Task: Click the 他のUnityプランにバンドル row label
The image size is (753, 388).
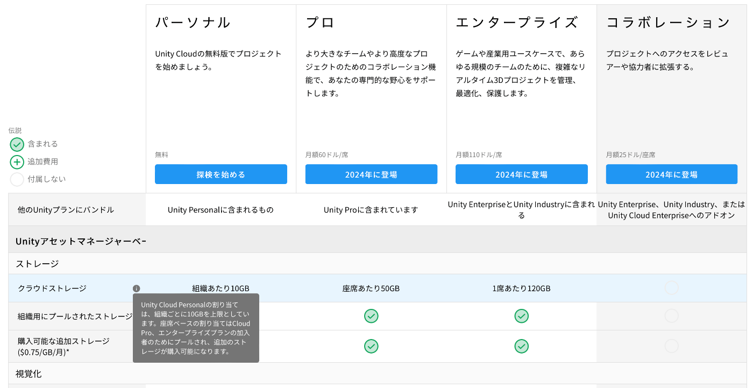Action: pos(66,210)
